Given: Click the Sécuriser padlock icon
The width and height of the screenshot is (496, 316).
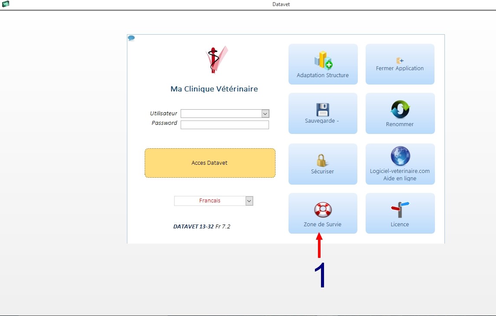Looking at the screenshot, I should pos(322,160).
